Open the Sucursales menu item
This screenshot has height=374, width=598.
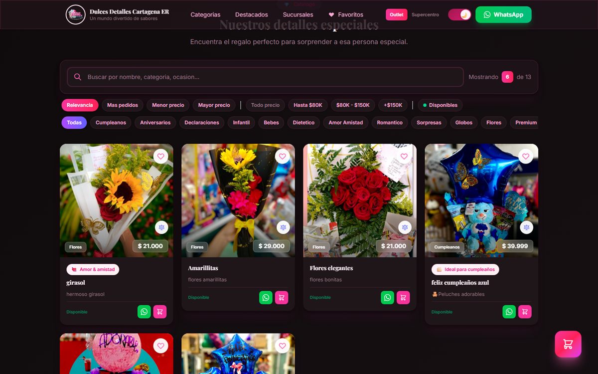[x=298, y=14]
